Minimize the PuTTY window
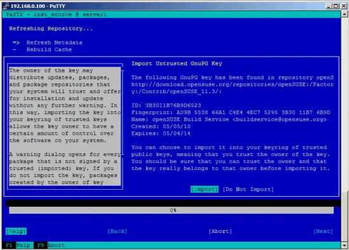This screenshot has width=349, height=250. coord(329,6)
